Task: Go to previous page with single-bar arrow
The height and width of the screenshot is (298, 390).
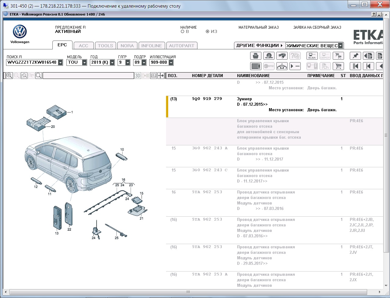Action: (368, 66)
